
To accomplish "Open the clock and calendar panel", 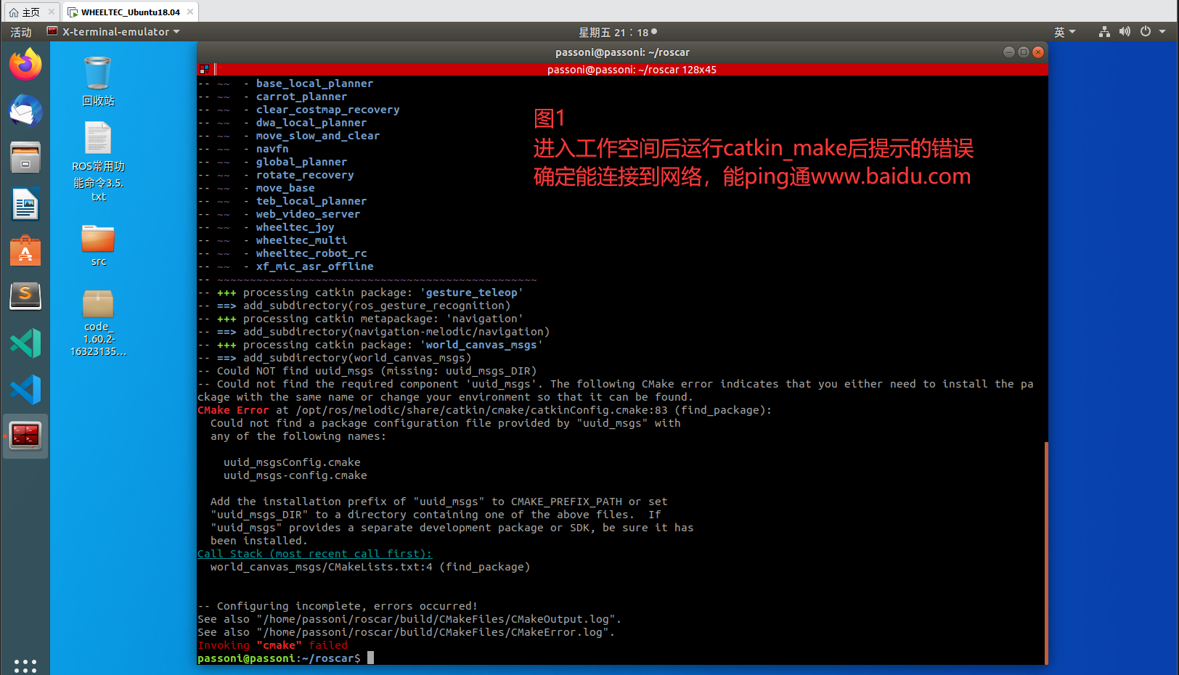I will coord(617,32).
